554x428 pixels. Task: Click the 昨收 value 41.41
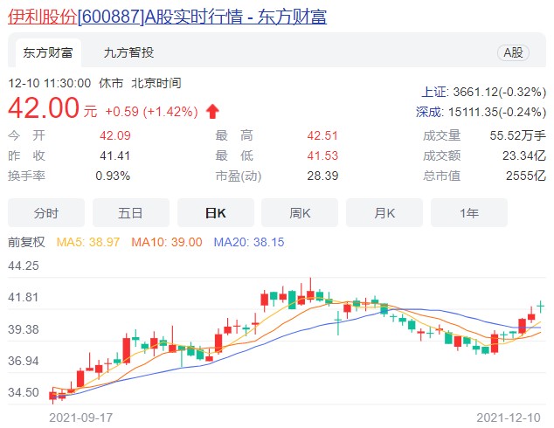tap(114, 155)
